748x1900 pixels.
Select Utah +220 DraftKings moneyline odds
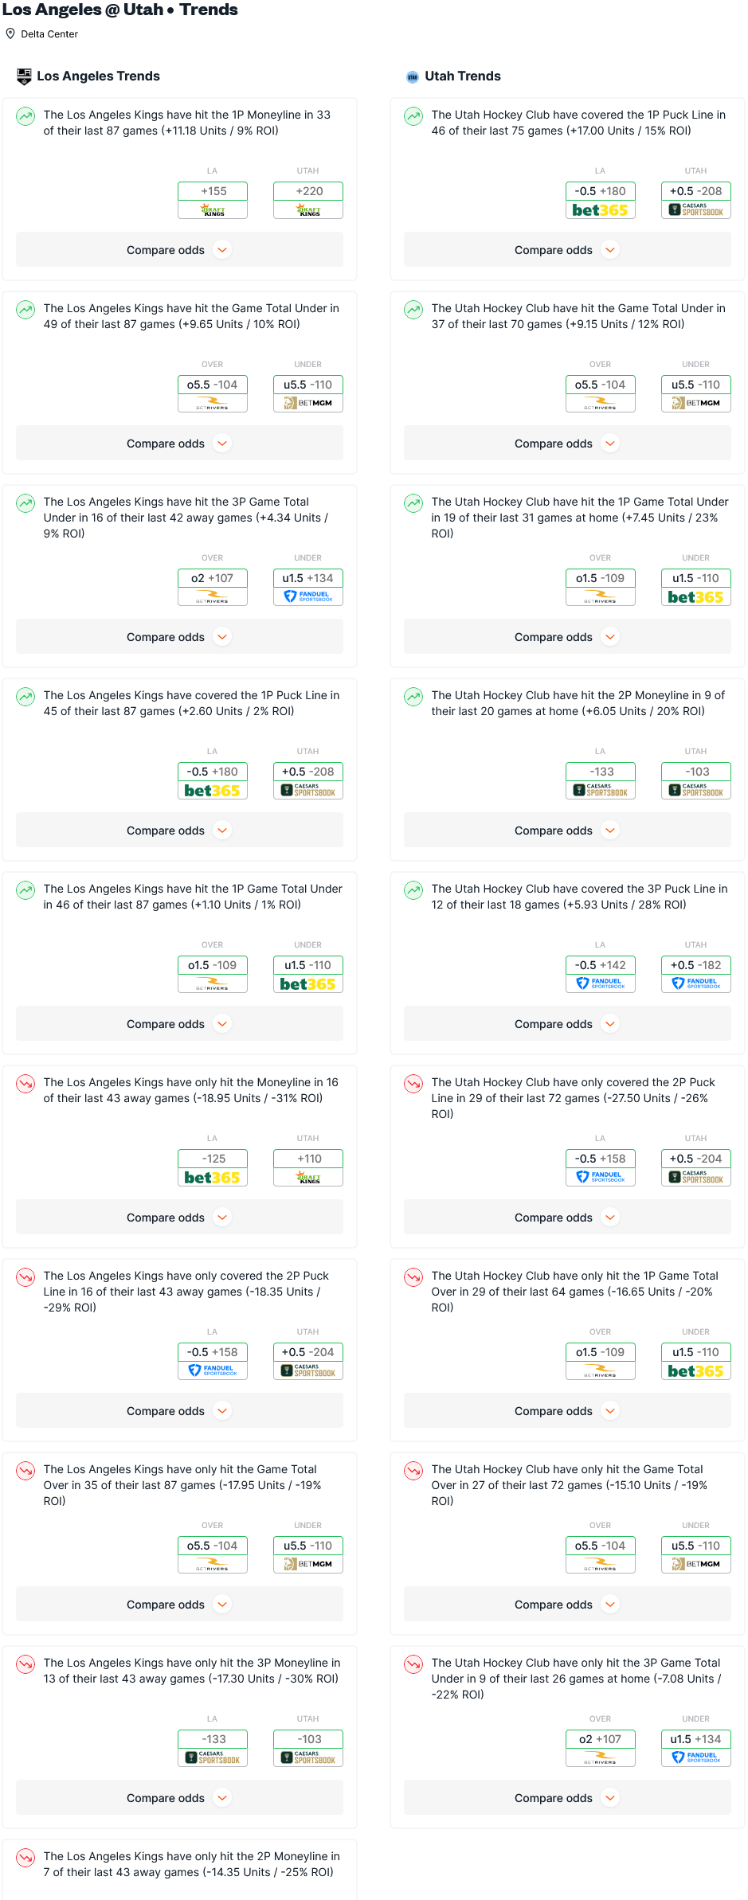[x=308, y=200]
